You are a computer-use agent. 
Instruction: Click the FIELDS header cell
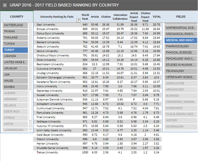(181, 17)
